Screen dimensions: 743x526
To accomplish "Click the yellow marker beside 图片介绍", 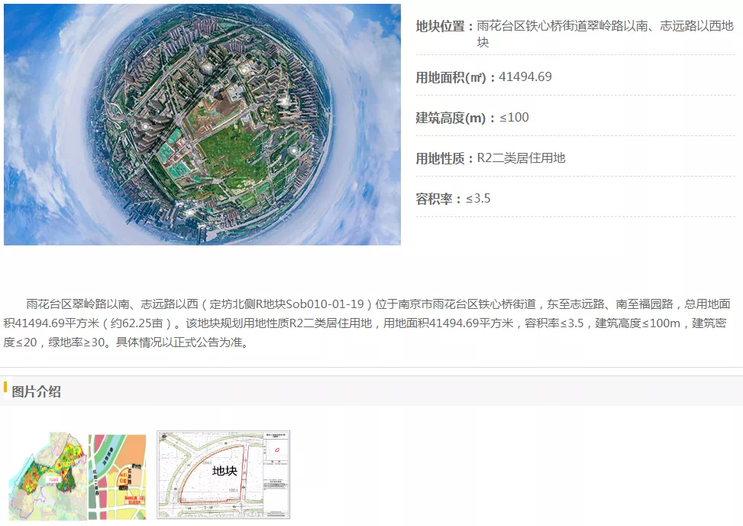I will click(5, 387).
